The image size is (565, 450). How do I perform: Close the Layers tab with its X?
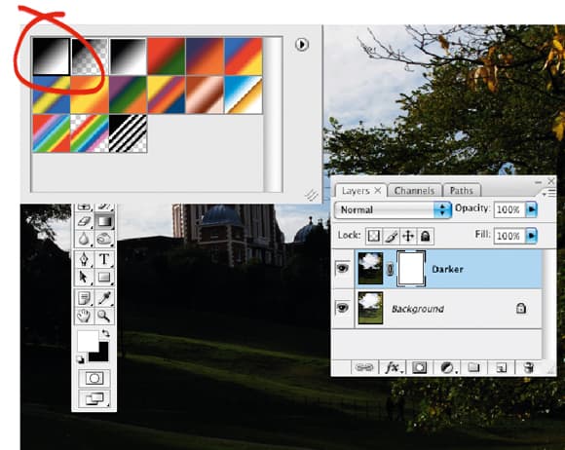coord(378,190)
